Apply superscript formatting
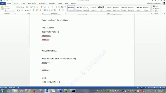Screen dimensions: 166x93 tap(30, 10)
